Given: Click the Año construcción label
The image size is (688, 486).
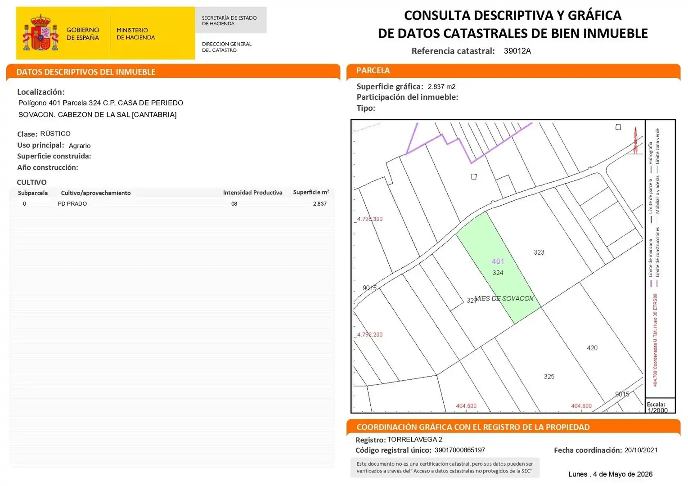Looking at the screenshot, I should pos(48,167).
